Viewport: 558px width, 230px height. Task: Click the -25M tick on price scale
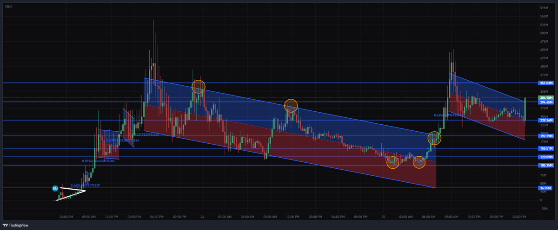(x=545, y=208)
